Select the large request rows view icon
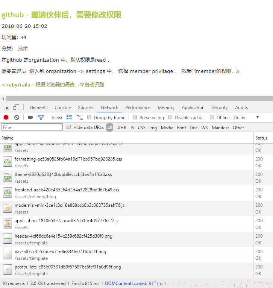The height and width of the screenshot is (288, 273). point(69,117)
